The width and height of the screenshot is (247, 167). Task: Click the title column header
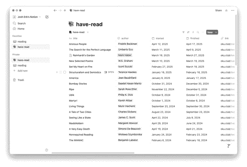click(x=73, y=38)
